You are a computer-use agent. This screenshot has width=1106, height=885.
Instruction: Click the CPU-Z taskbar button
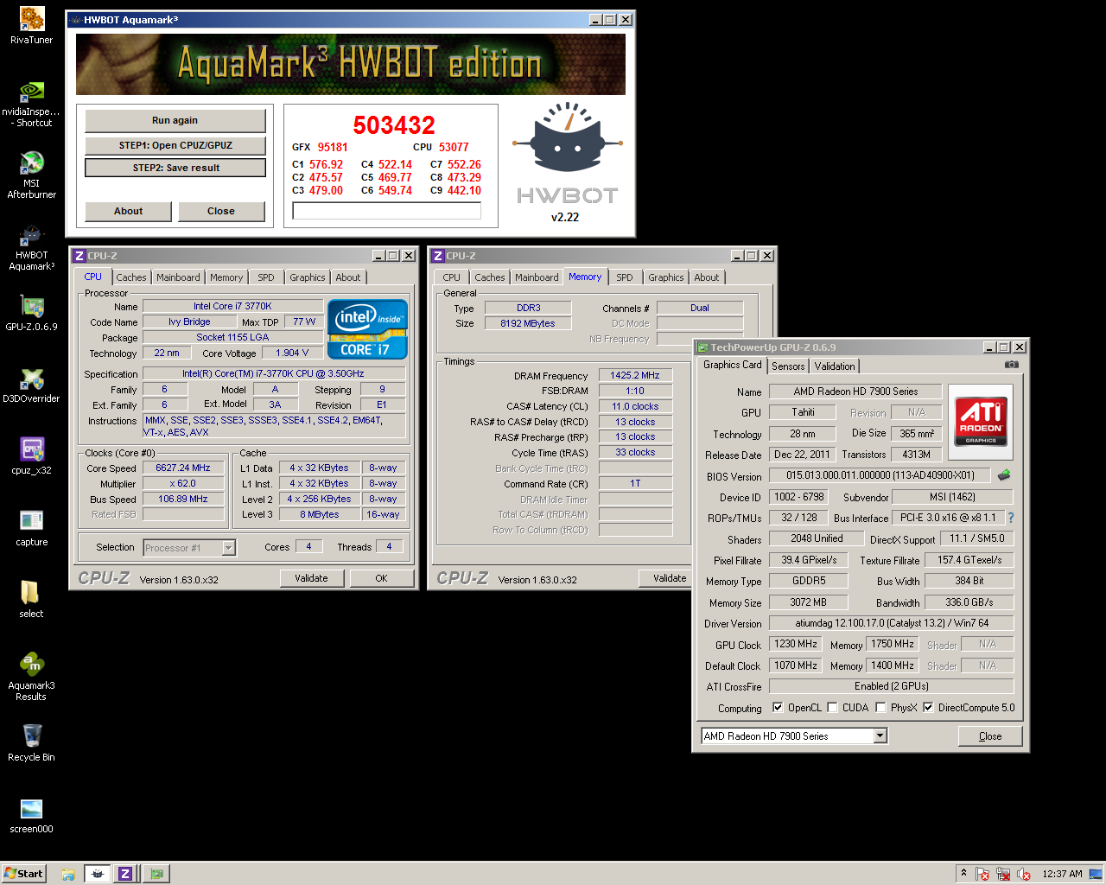click(x=125, y=874)
